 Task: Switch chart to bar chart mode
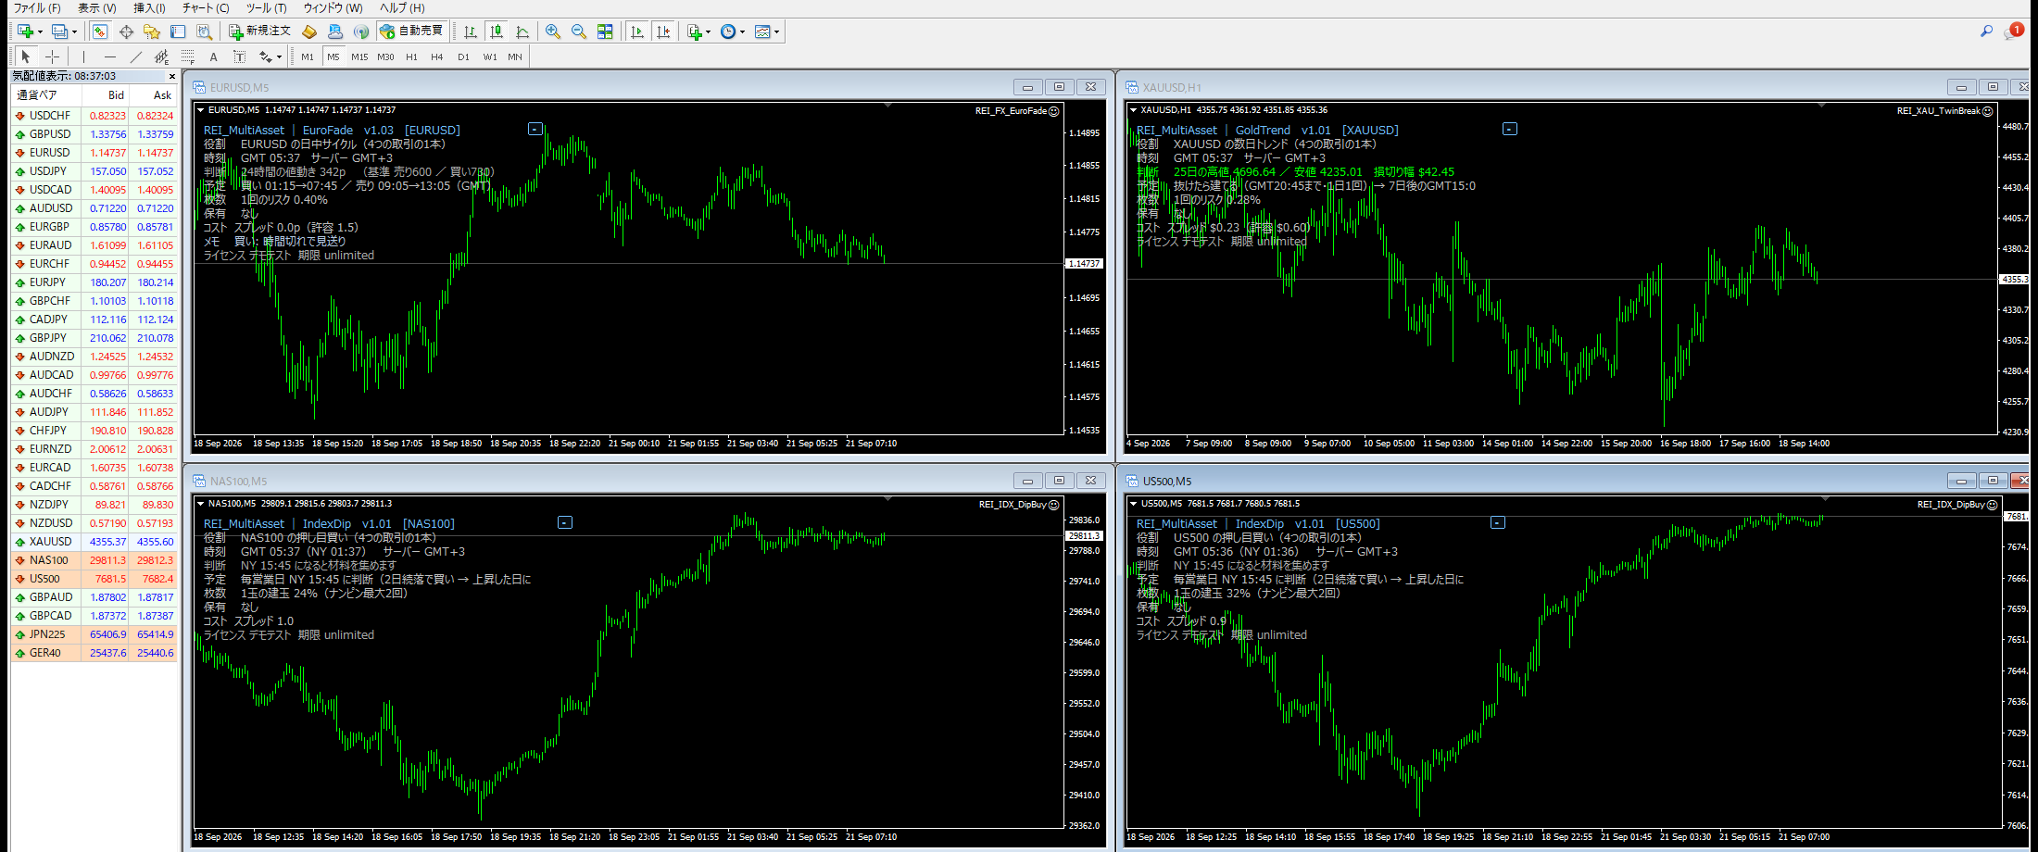pos(471,31)
